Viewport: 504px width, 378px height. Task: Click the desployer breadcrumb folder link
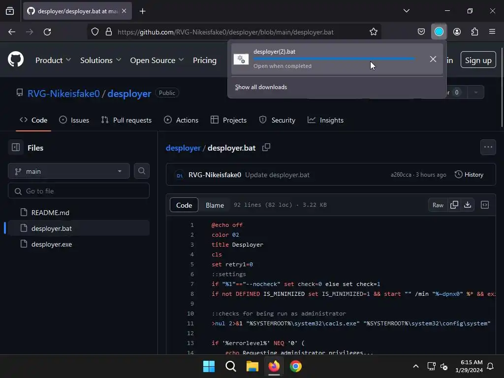[x=183, y=148]
